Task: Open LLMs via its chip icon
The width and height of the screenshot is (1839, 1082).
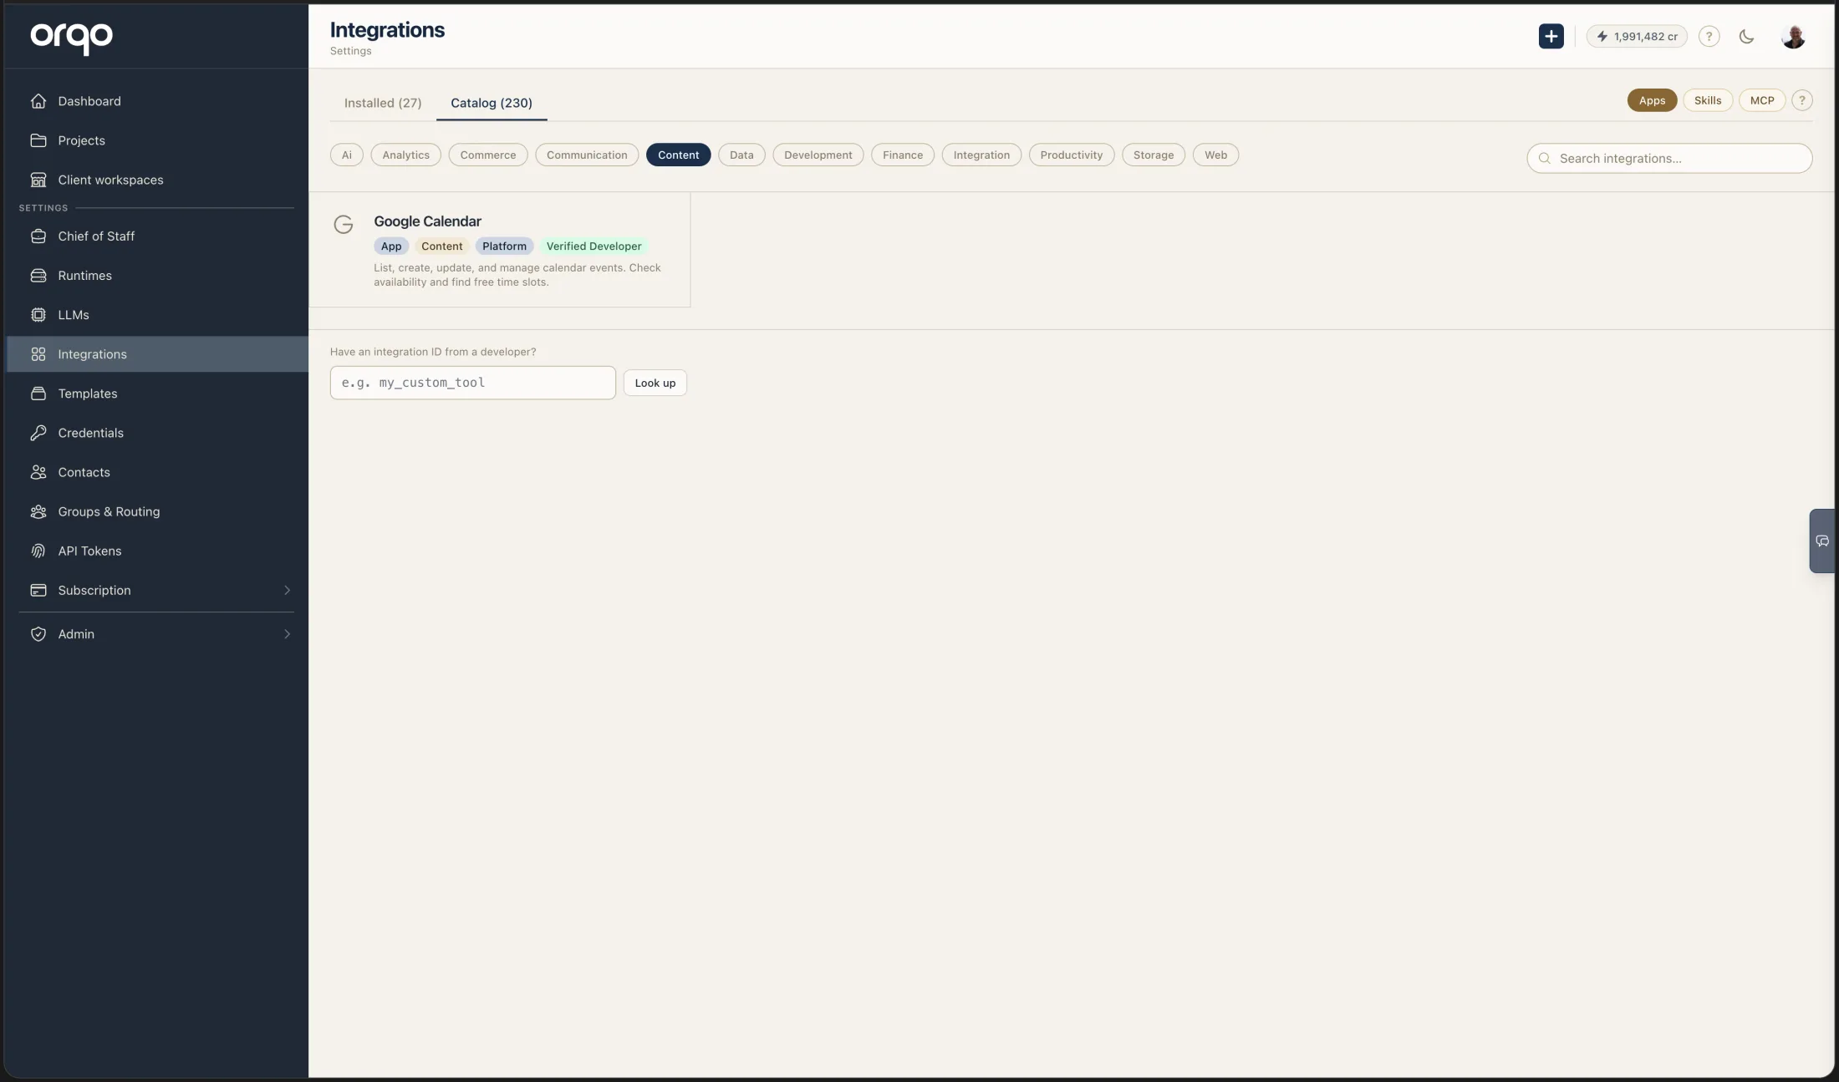Action: pos(38,314)
